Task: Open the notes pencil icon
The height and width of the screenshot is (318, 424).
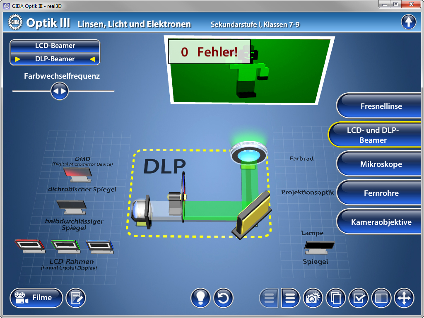Action: (76, 298)
